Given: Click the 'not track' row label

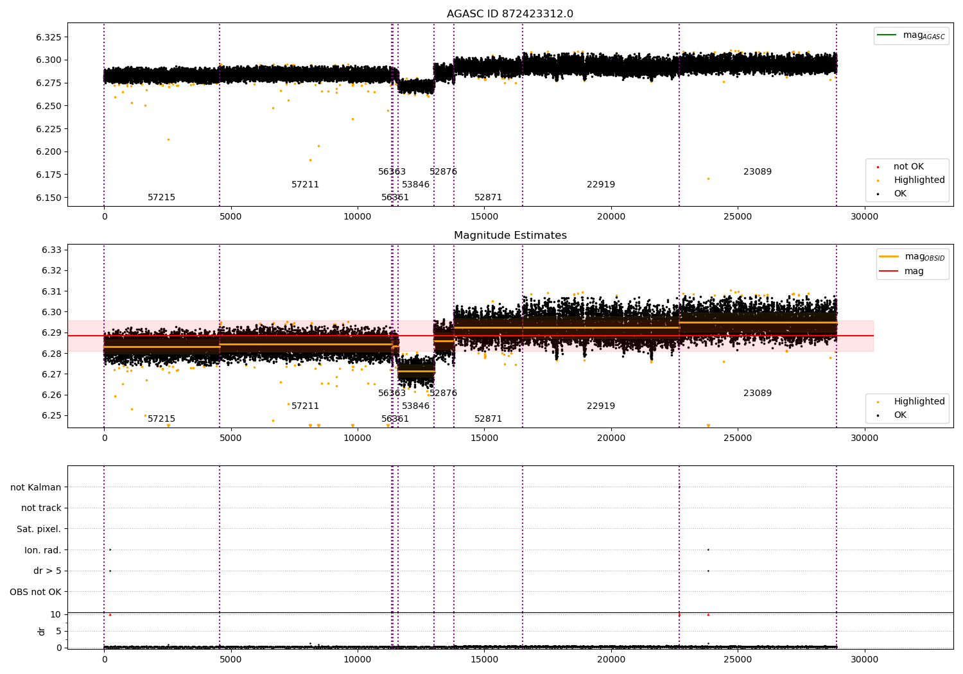Looking at the screenshot, I should 41,508.
